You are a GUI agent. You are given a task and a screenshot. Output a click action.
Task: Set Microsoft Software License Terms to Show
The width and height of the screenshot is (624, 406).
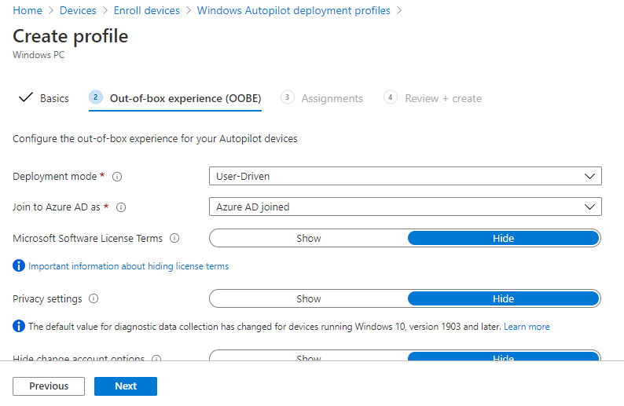click(308, 238)
